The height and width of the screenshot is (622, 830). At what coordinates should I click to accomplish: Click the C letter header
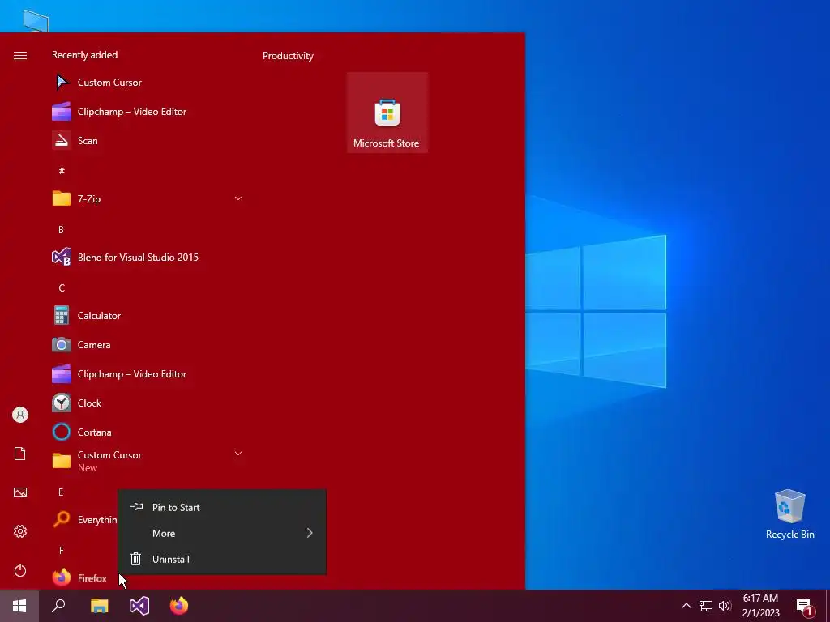click(x=62, y=288)
